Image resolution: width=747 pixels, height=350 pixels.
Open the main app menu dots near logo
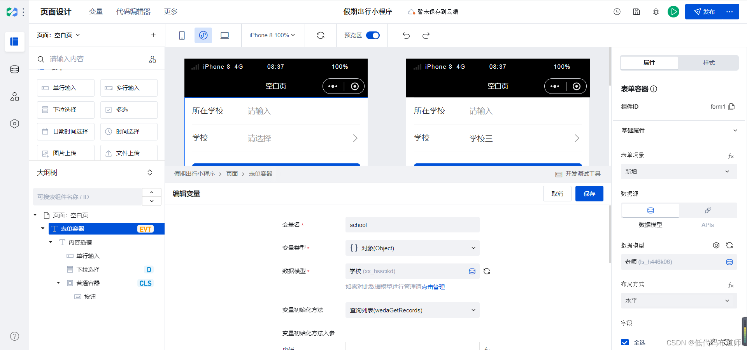24,12
